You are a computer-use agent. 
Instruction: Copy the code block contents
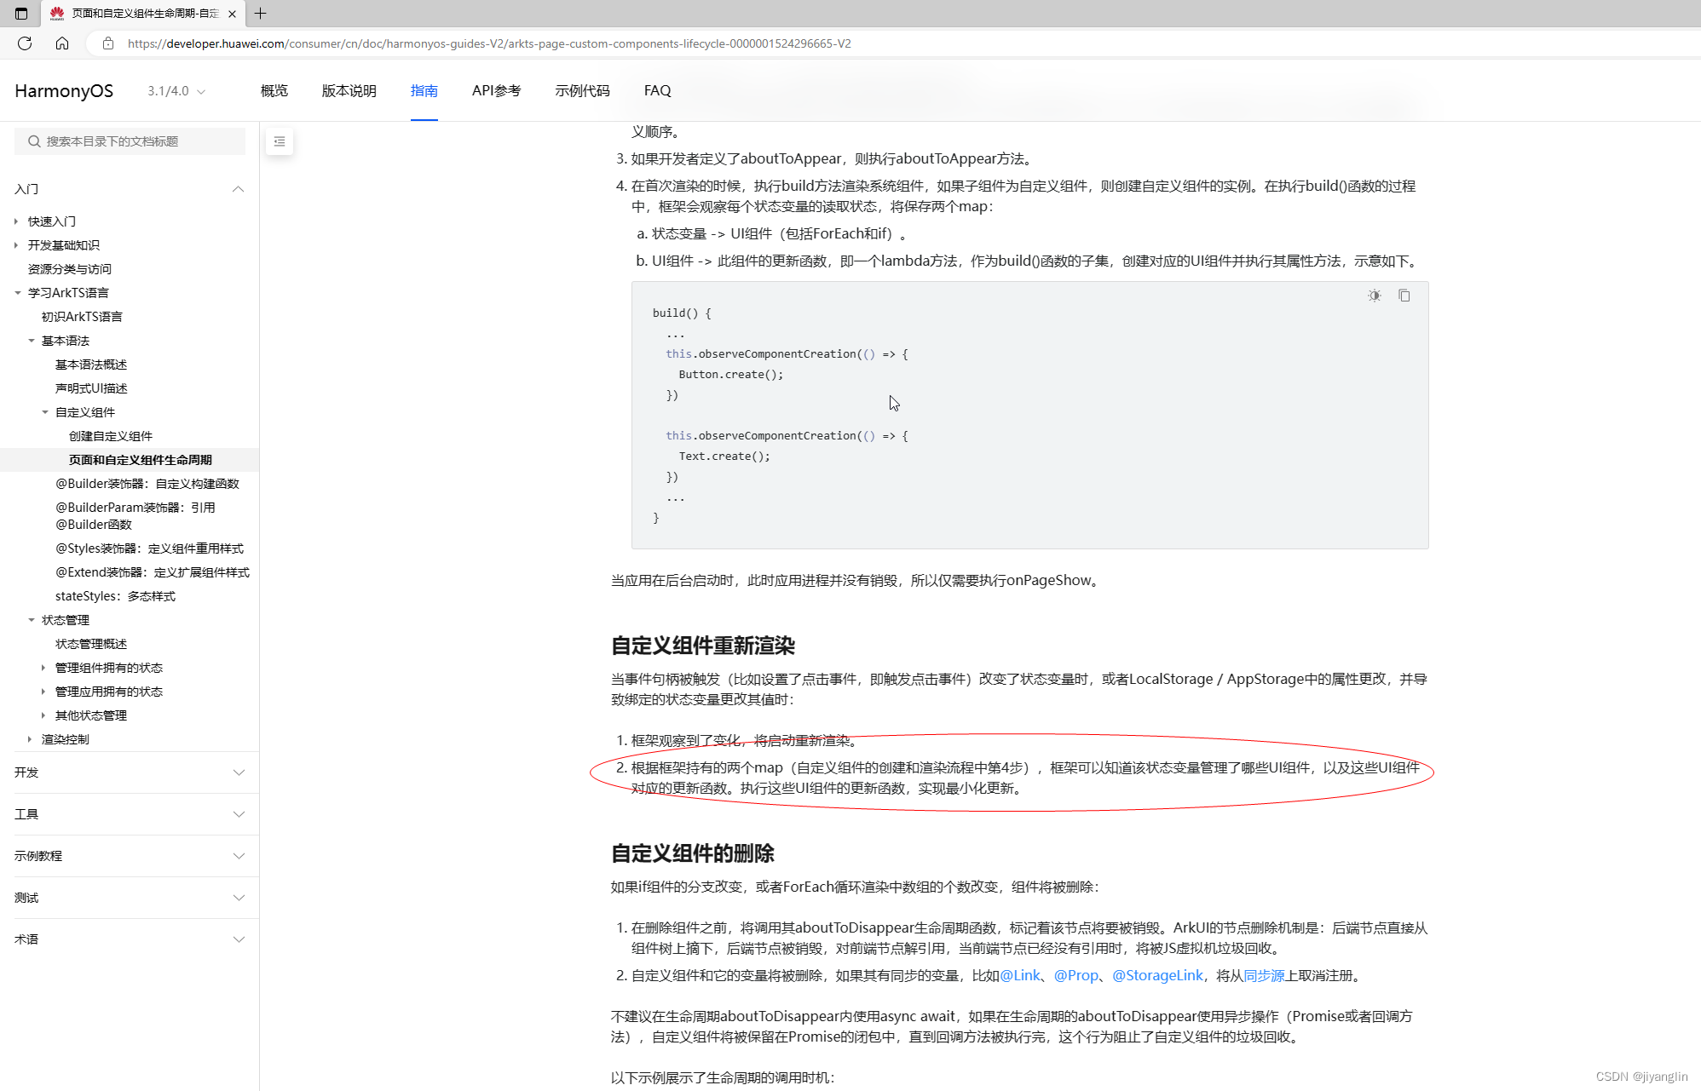tap(1404, 296)
